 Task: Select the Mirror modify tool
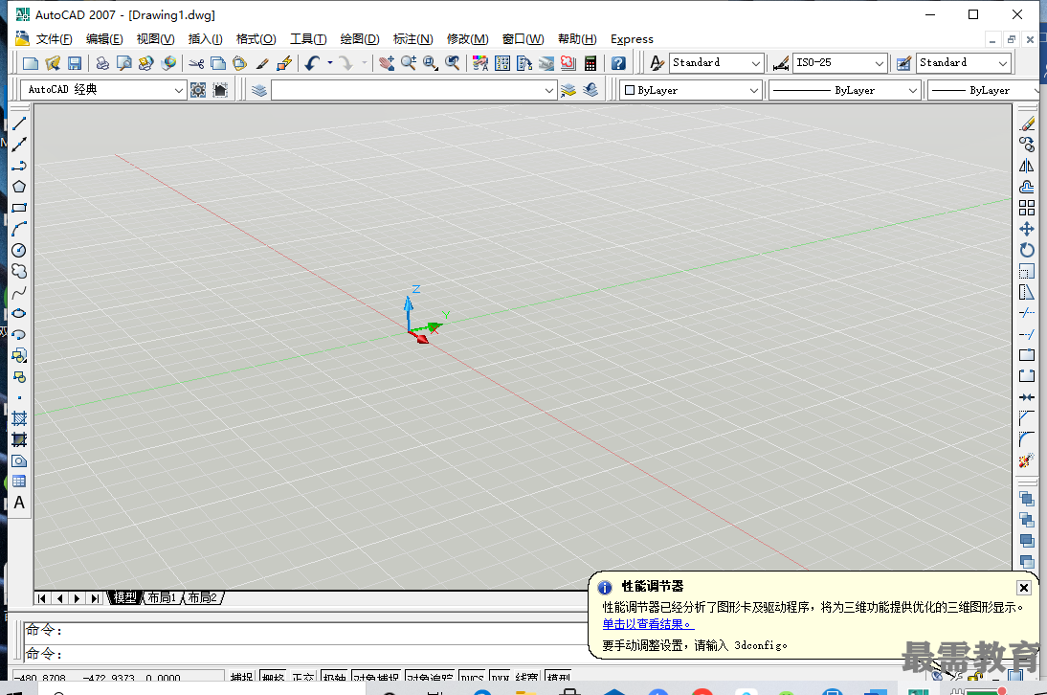click(x=1027, y=166)
